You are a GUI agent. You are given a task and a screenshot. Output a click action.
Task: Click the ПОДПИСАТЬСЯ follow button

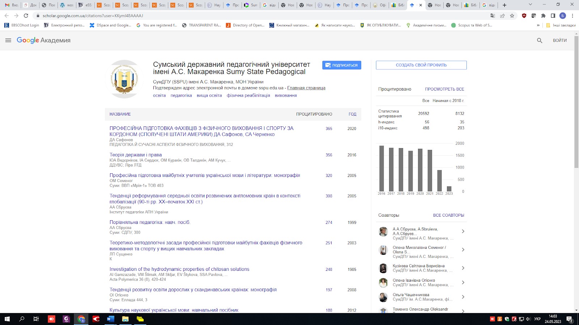tap(342, 65)
